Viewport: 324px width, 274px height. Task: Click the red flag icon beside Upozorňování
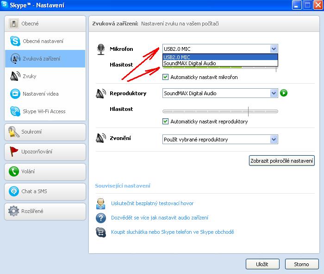tap(13, 152)
